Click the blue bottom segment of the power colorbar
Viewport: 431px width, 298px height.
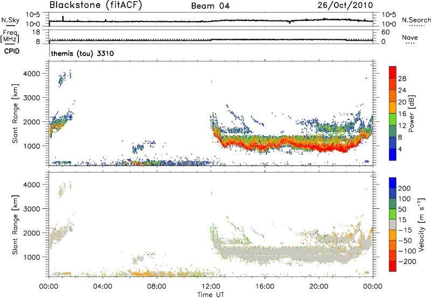393,154
